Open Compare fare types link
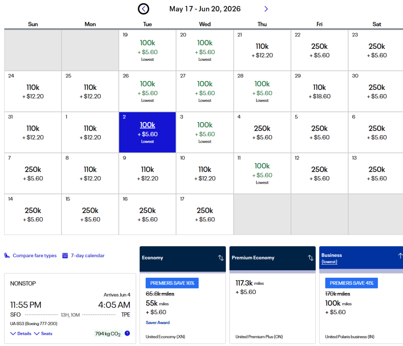Viewport: 403px width, 346px height. (35, 256)
